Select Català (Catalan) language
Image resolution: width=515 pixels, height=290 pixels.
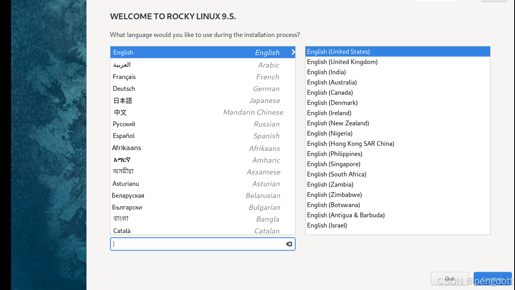[x=203, y=230]
